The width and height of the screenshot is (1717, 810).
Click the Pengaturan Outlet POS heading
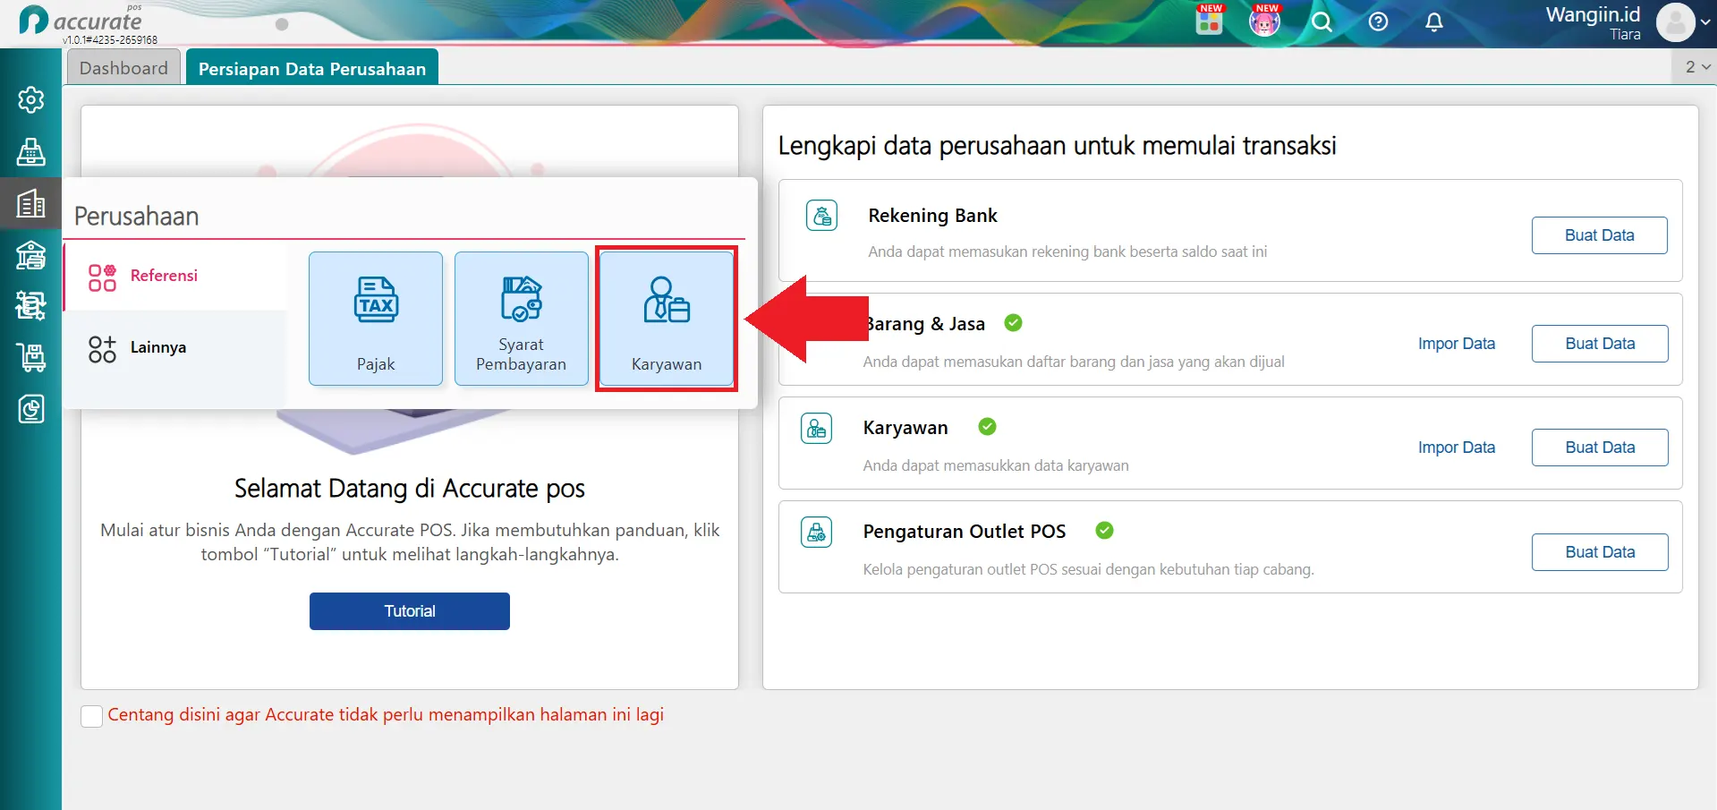coord(965,532)
